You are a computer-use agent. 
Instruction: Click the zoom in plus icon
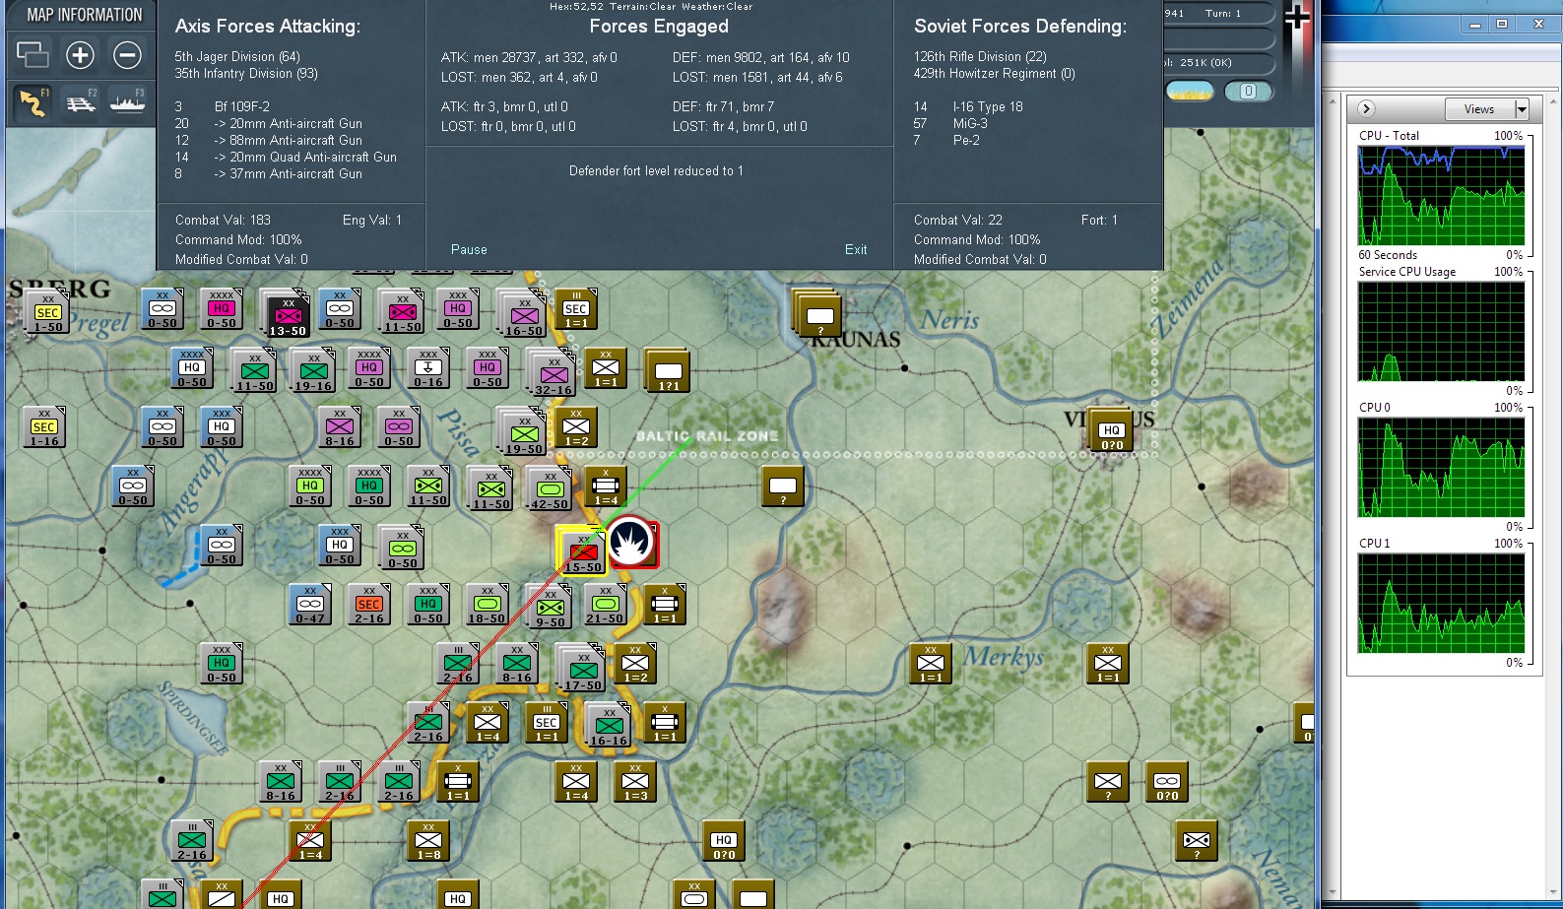(80, 55)
